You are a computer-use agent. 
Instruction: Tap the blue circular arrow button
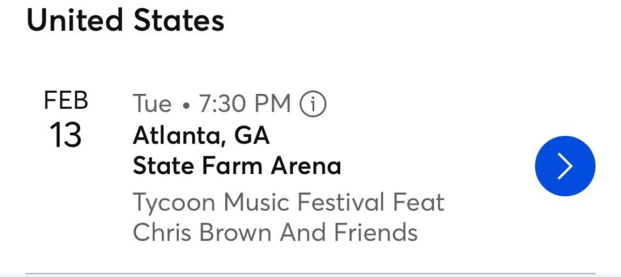click(x=565, y=166)
